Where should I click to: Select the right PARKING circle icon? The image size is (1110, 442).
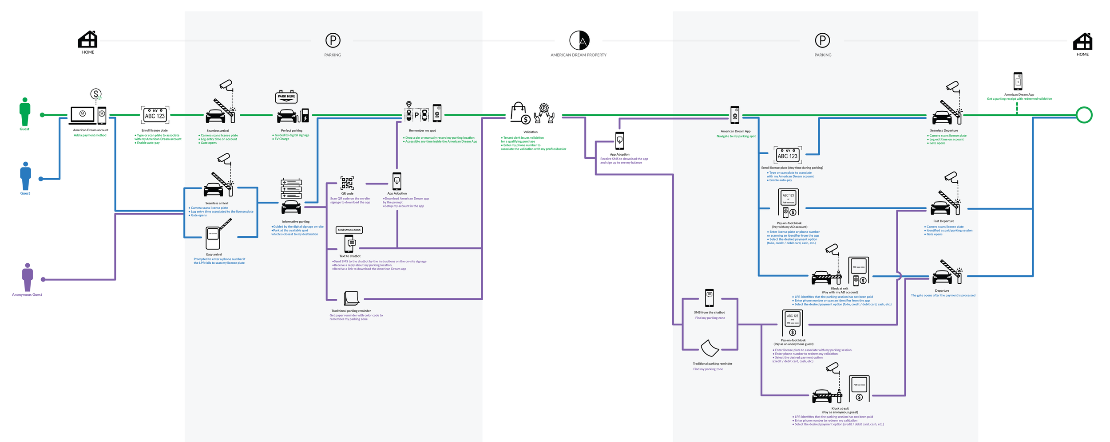822,40
